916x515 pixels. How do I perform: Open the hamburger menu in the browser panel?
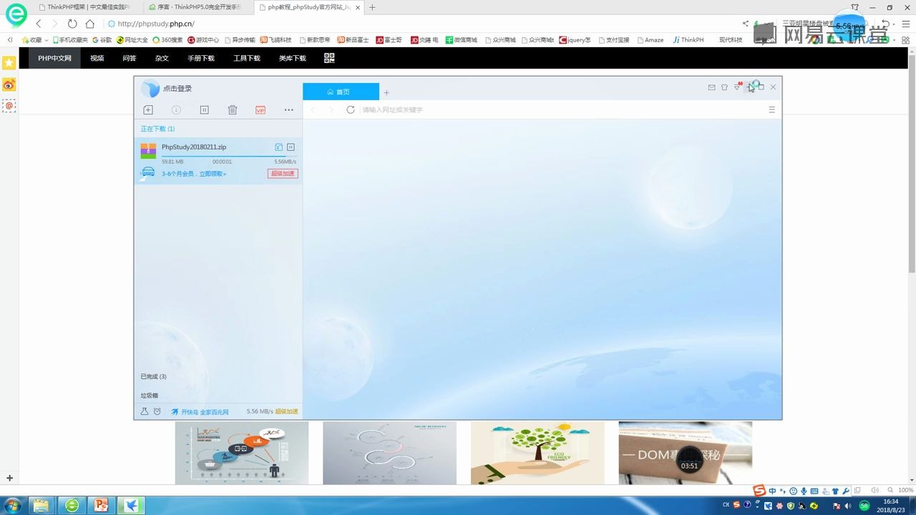[771, 109]
